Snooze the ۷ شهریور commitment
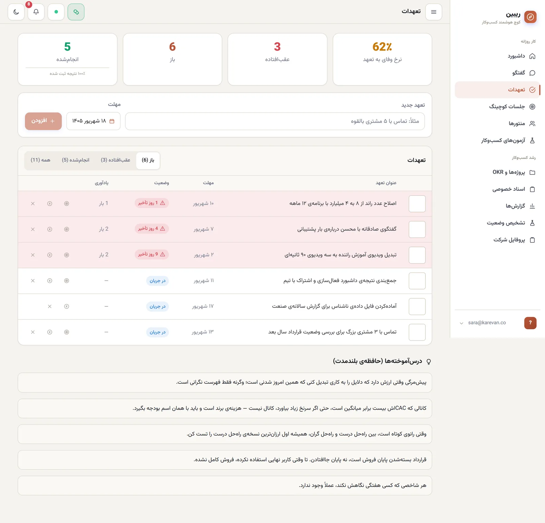The image size is (545, 523). (50, 229)
